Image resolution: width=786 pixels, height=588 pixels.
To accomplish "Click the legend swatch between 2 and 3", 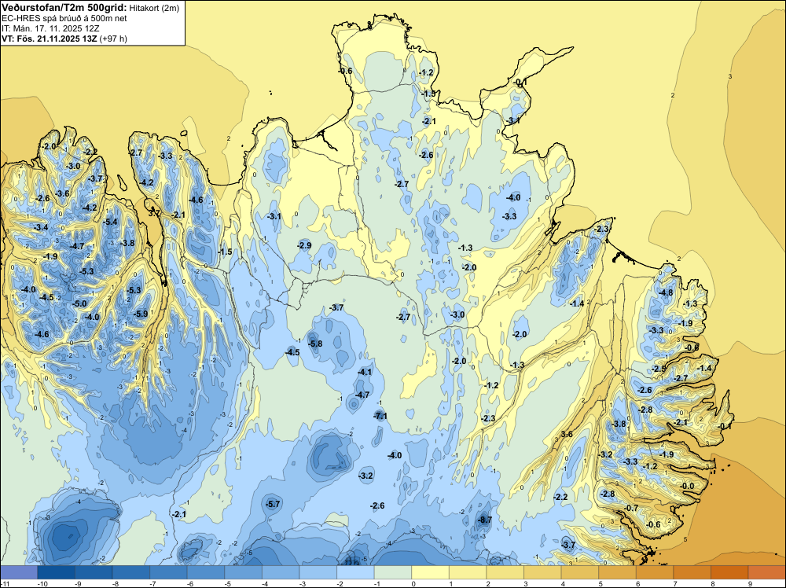I will pyautogui.click(x=505, y=572).
